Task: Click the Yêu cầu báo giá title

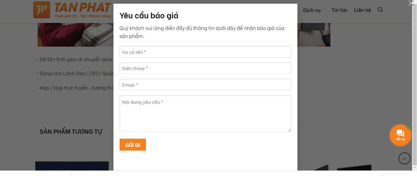Action: click(x=149, y=16)
